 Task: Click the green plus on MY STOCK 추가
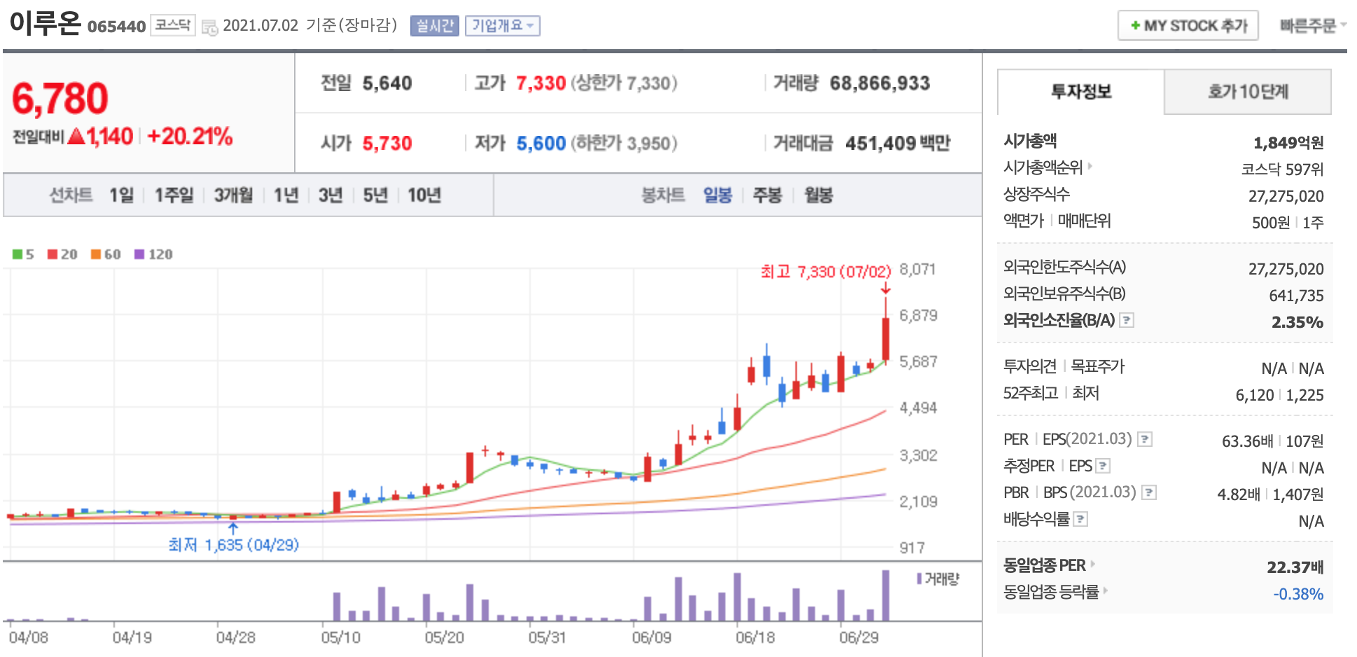point(1135,25)
